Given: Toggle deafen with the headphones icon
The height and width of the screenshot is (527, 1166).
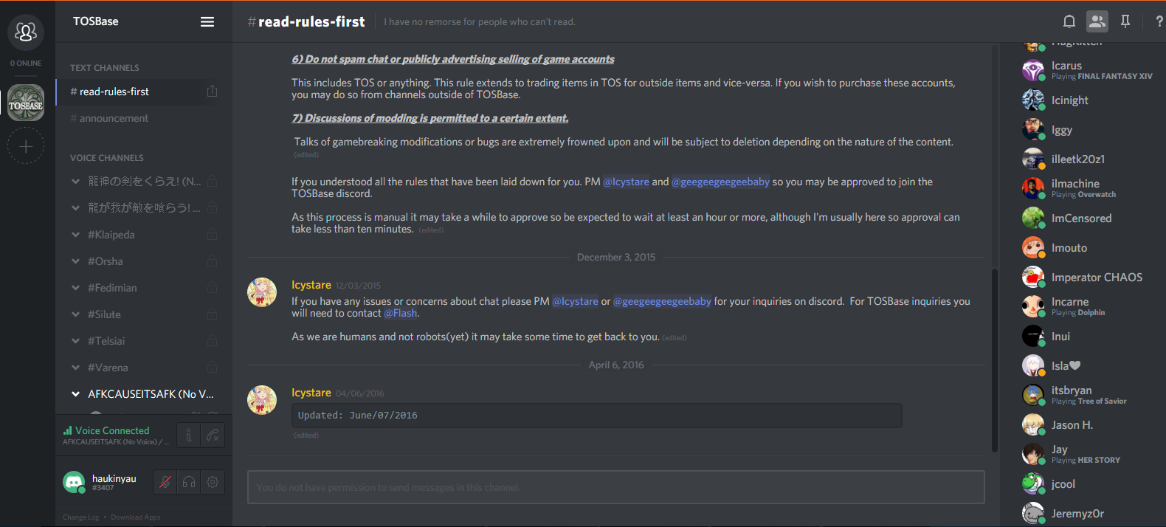Looking at the screenshot, I should (x=189, y=482).
